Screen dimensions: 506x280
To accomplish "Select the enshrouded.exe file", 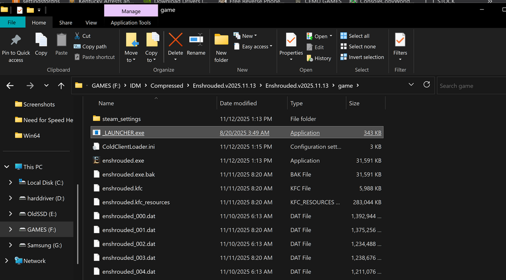I will pyautogui.click(x=123, y=161).
